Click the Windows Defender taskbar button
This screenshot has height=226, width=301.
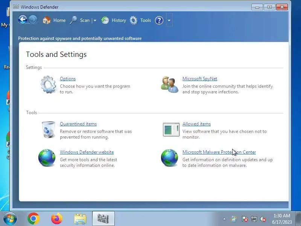(x=103, y=218)
